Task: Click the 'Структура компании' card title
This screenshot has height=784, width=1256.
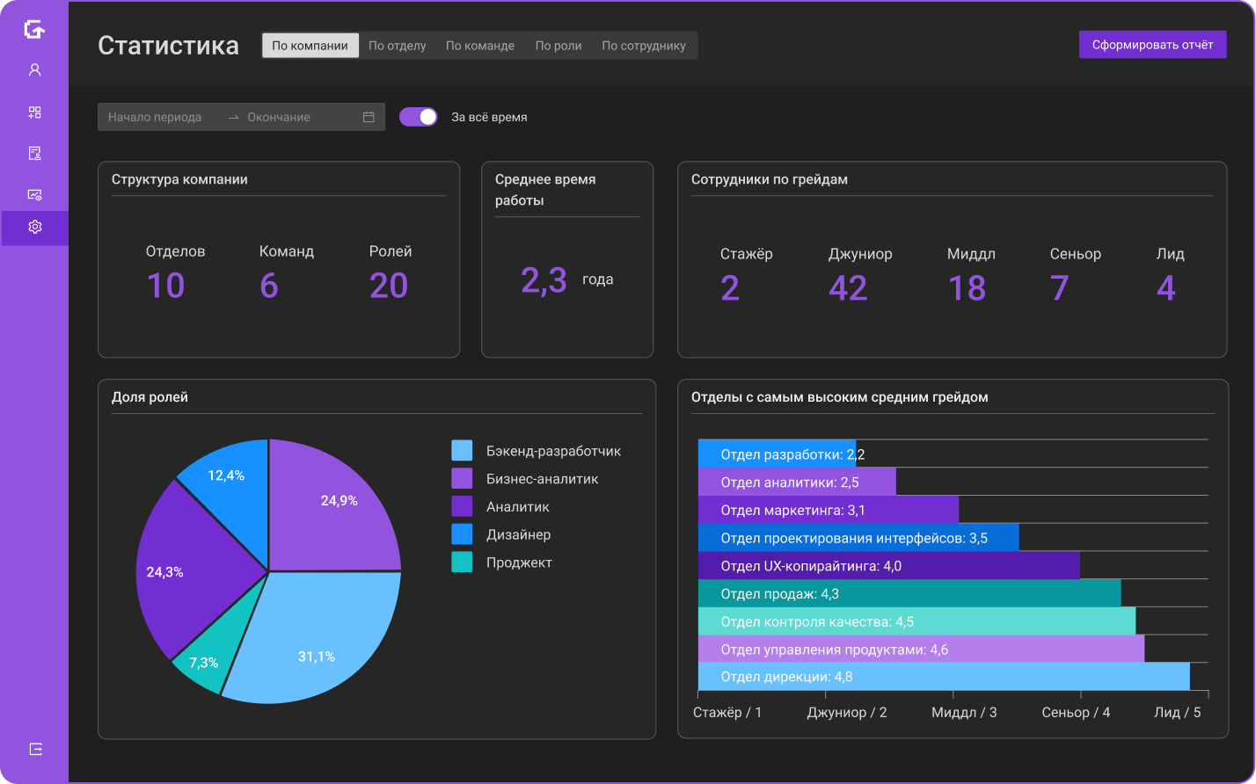Action: pyautogui.click(x=179, y=179)
